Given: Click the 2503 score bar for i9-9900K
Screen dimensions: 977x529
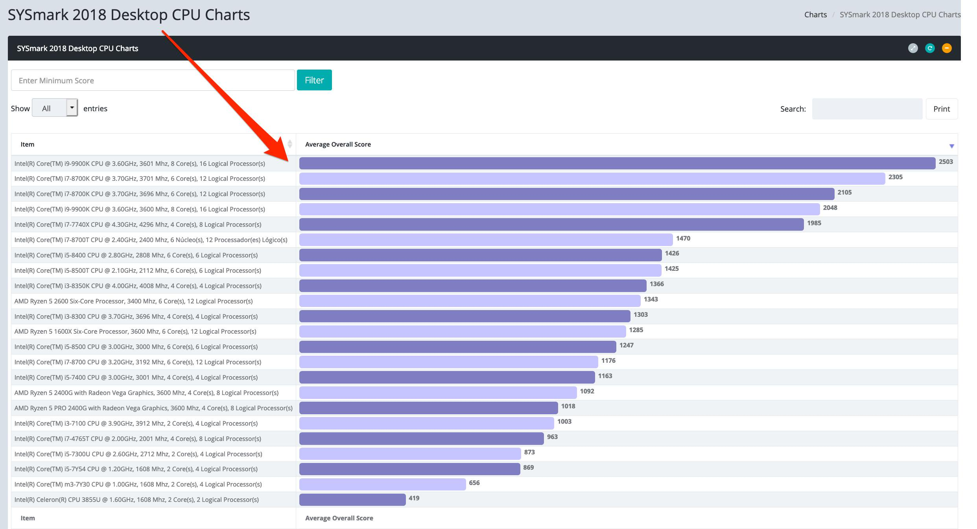Looking at the screenshot, I should [x=617, y=163].
